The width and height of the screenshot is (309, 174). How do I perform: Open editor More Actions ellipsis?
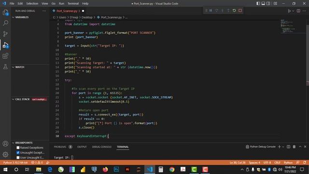pyautogui.click(x=305, y=11)
